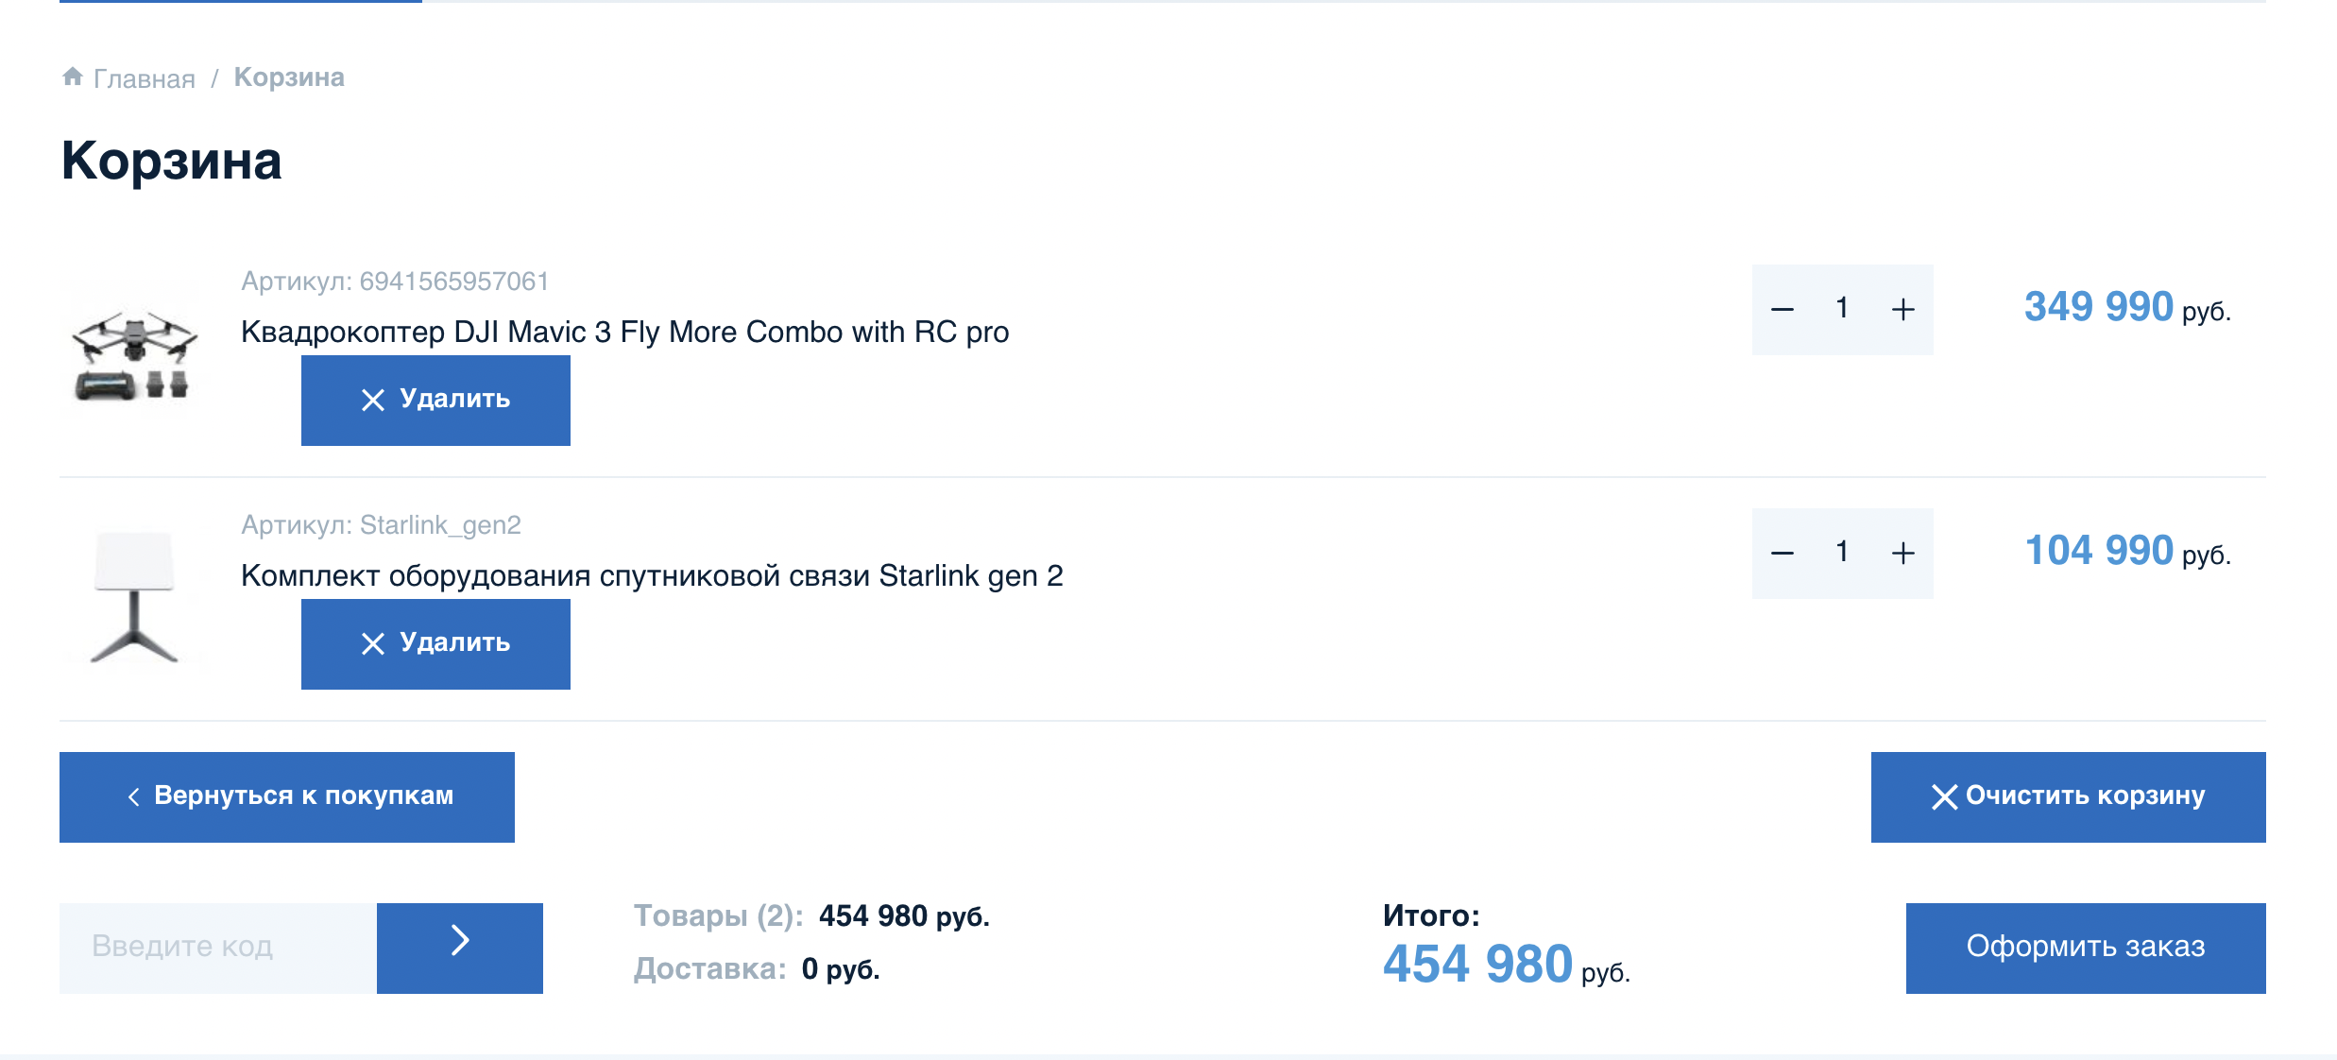Select the Корзина breadcrumb item
The width and height of the screenshot is (2337, 1060).
288,77
